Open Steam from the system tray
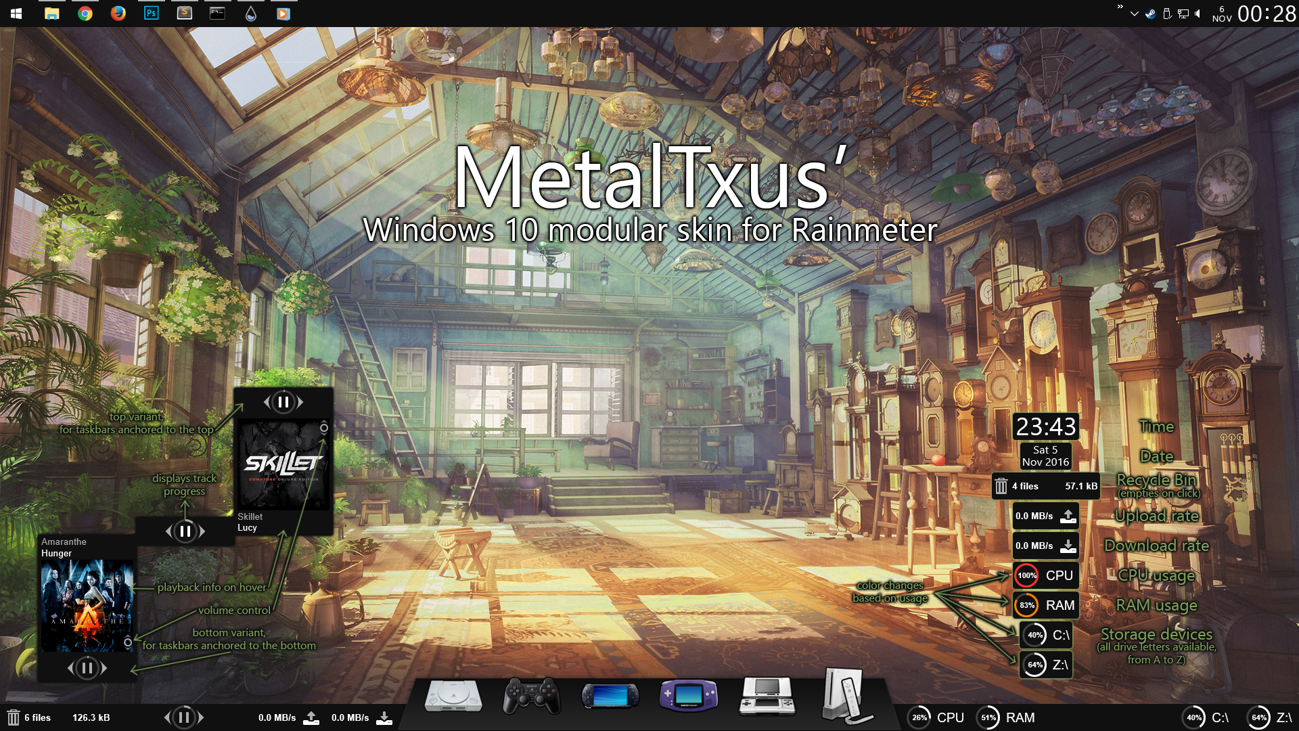Image resolution: width=1299 pixels, height=731 pixels. coord(1150,14)
